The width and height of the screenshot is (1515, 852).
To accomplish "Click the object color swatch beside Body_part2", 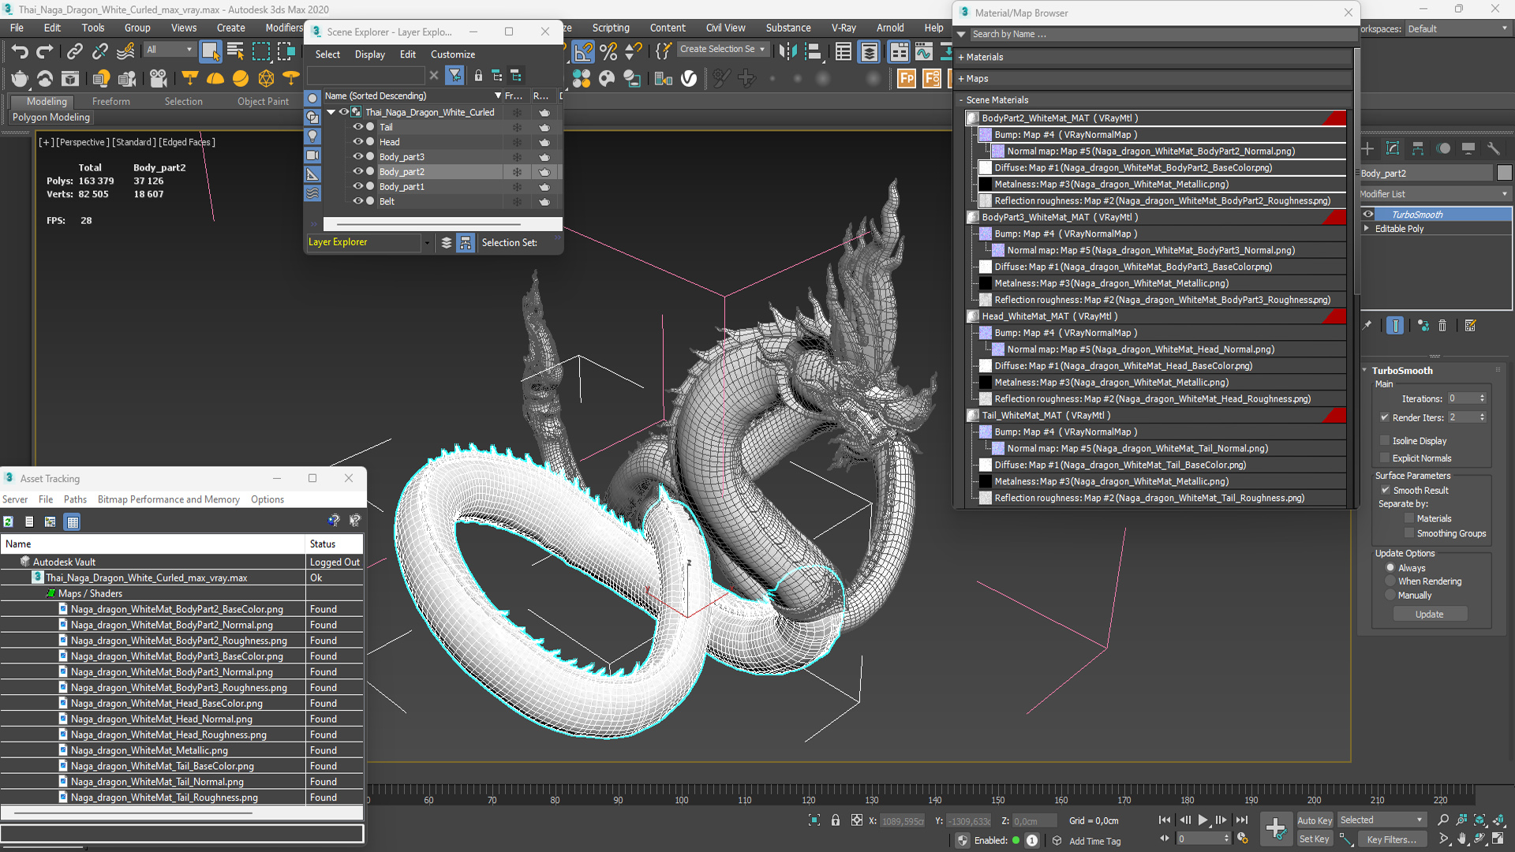I will click(1505, 173).
